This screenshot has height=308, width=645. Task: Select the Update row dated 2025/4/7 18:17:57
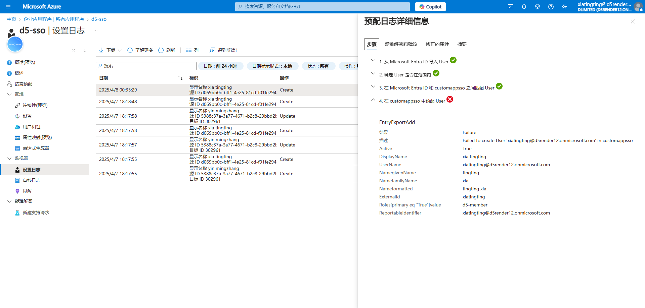pos(227,145)
